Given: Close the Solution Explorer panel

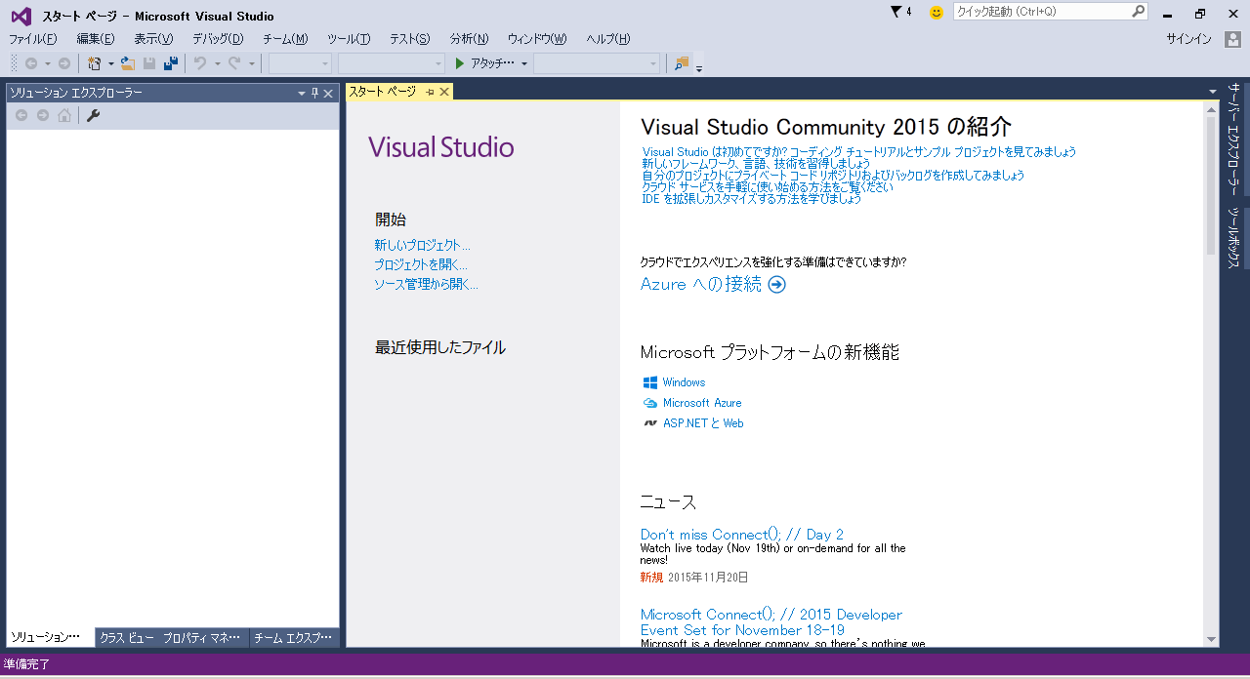Looking at the screenshot, I should (328, 93).
